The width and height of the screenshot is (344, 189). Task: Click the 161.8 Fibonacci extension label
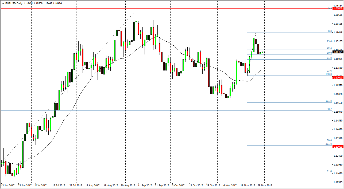pos(328,101)
